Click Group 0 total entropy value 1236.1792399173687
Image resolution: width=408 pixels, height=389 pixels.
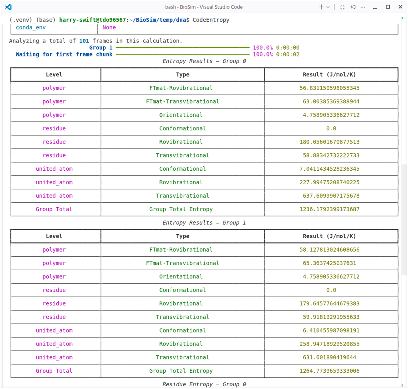[x=329, y=209]
